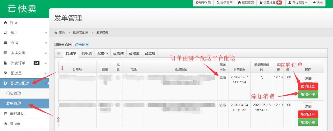This screenshot has width=333, height=131.
Task: Open the 订单提醒 bell notification
Action: click(270, 3)
